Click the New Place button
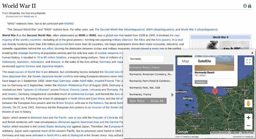This screenshot has width=256, height=139. tap(137, 101)
